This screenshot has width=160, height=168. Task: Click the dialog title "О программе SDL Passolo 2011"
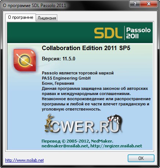[34, 6]
